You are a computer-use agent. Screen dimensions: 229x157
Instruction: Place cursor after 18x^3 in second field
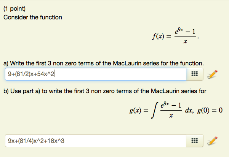pyautogui.click(x=64, y=141)
